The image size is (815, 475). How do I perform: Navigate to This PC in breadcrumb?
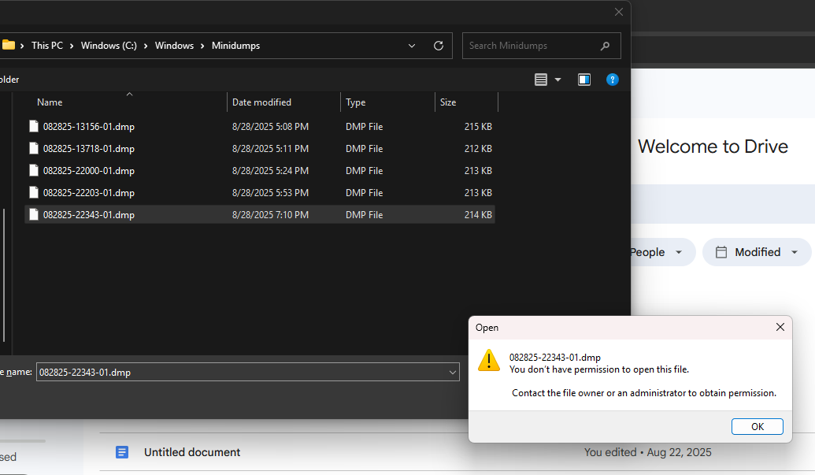(46, 46)
